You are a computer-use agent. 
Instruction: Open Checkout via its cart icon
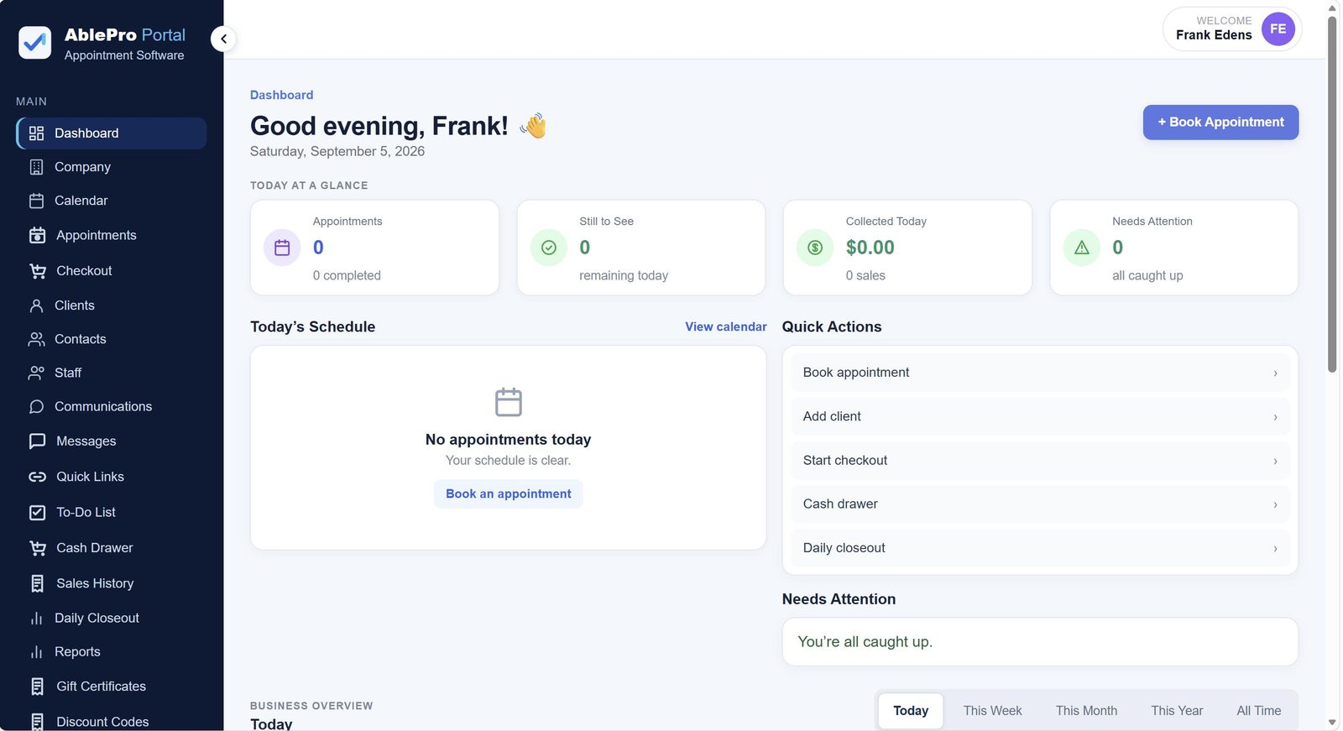pos(37,271)
